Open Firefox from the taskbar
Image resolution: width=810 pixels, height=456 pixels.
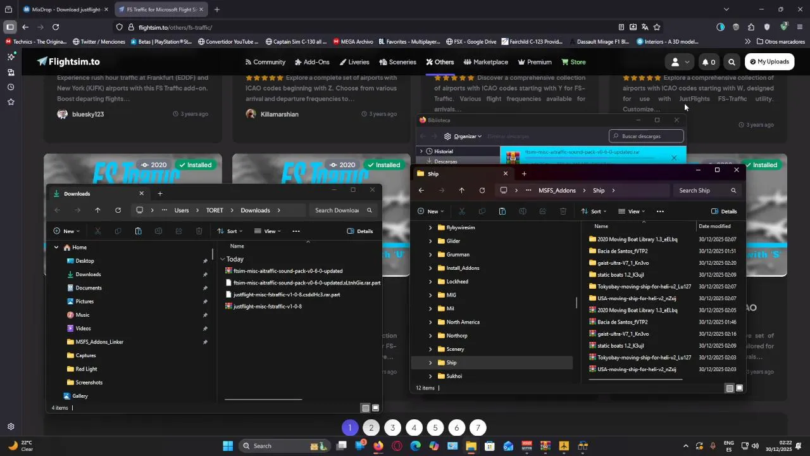tap(378, 446)
